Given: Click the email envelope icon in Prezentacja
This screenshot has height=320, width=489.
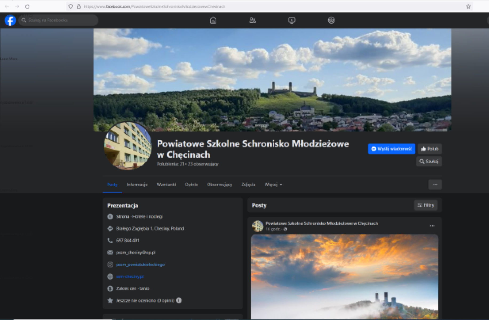Looking at the screenshot, I should tap(110, 253).
